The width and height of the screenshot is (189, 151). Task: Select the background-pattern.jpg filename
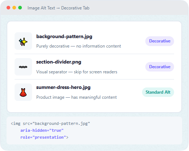64,37
